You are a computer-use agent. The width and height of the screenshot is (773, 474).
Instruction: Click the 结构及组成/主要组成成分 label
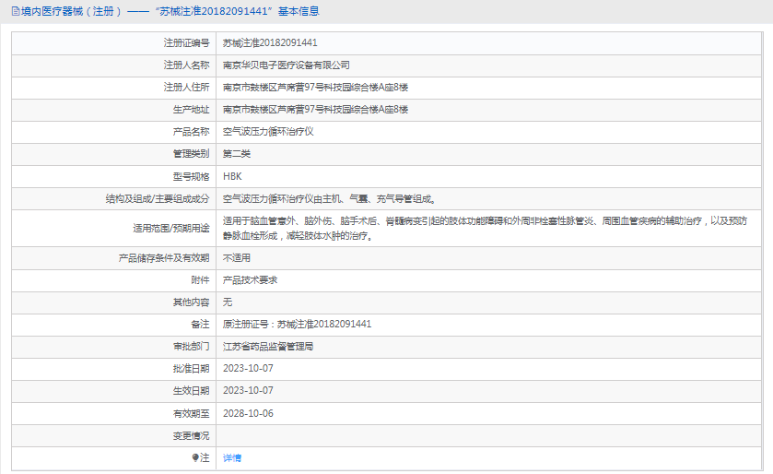(x=158, y=199)
